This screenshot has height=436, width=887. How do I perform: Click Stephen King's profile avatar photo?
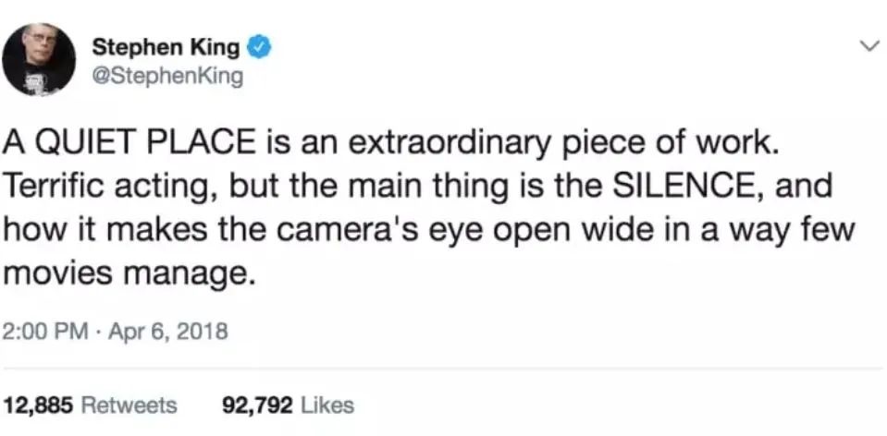point(38,59)
